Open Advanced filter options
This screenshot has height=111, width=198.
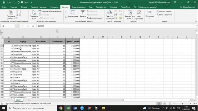94,18
